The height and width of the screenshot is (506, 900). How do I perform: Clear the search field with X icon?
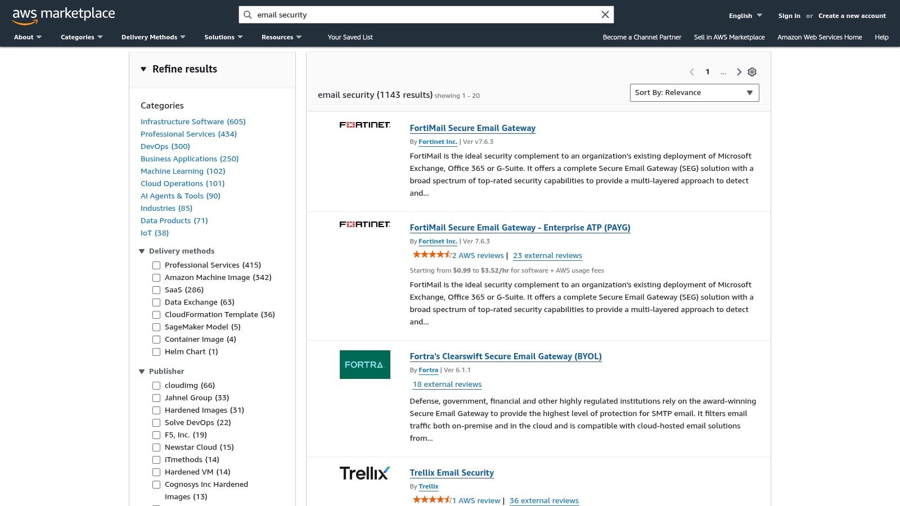605,15
